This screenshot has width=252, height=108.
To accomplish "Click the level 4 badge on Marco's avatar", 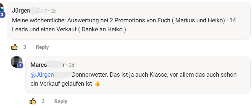I will click(20, 66).
